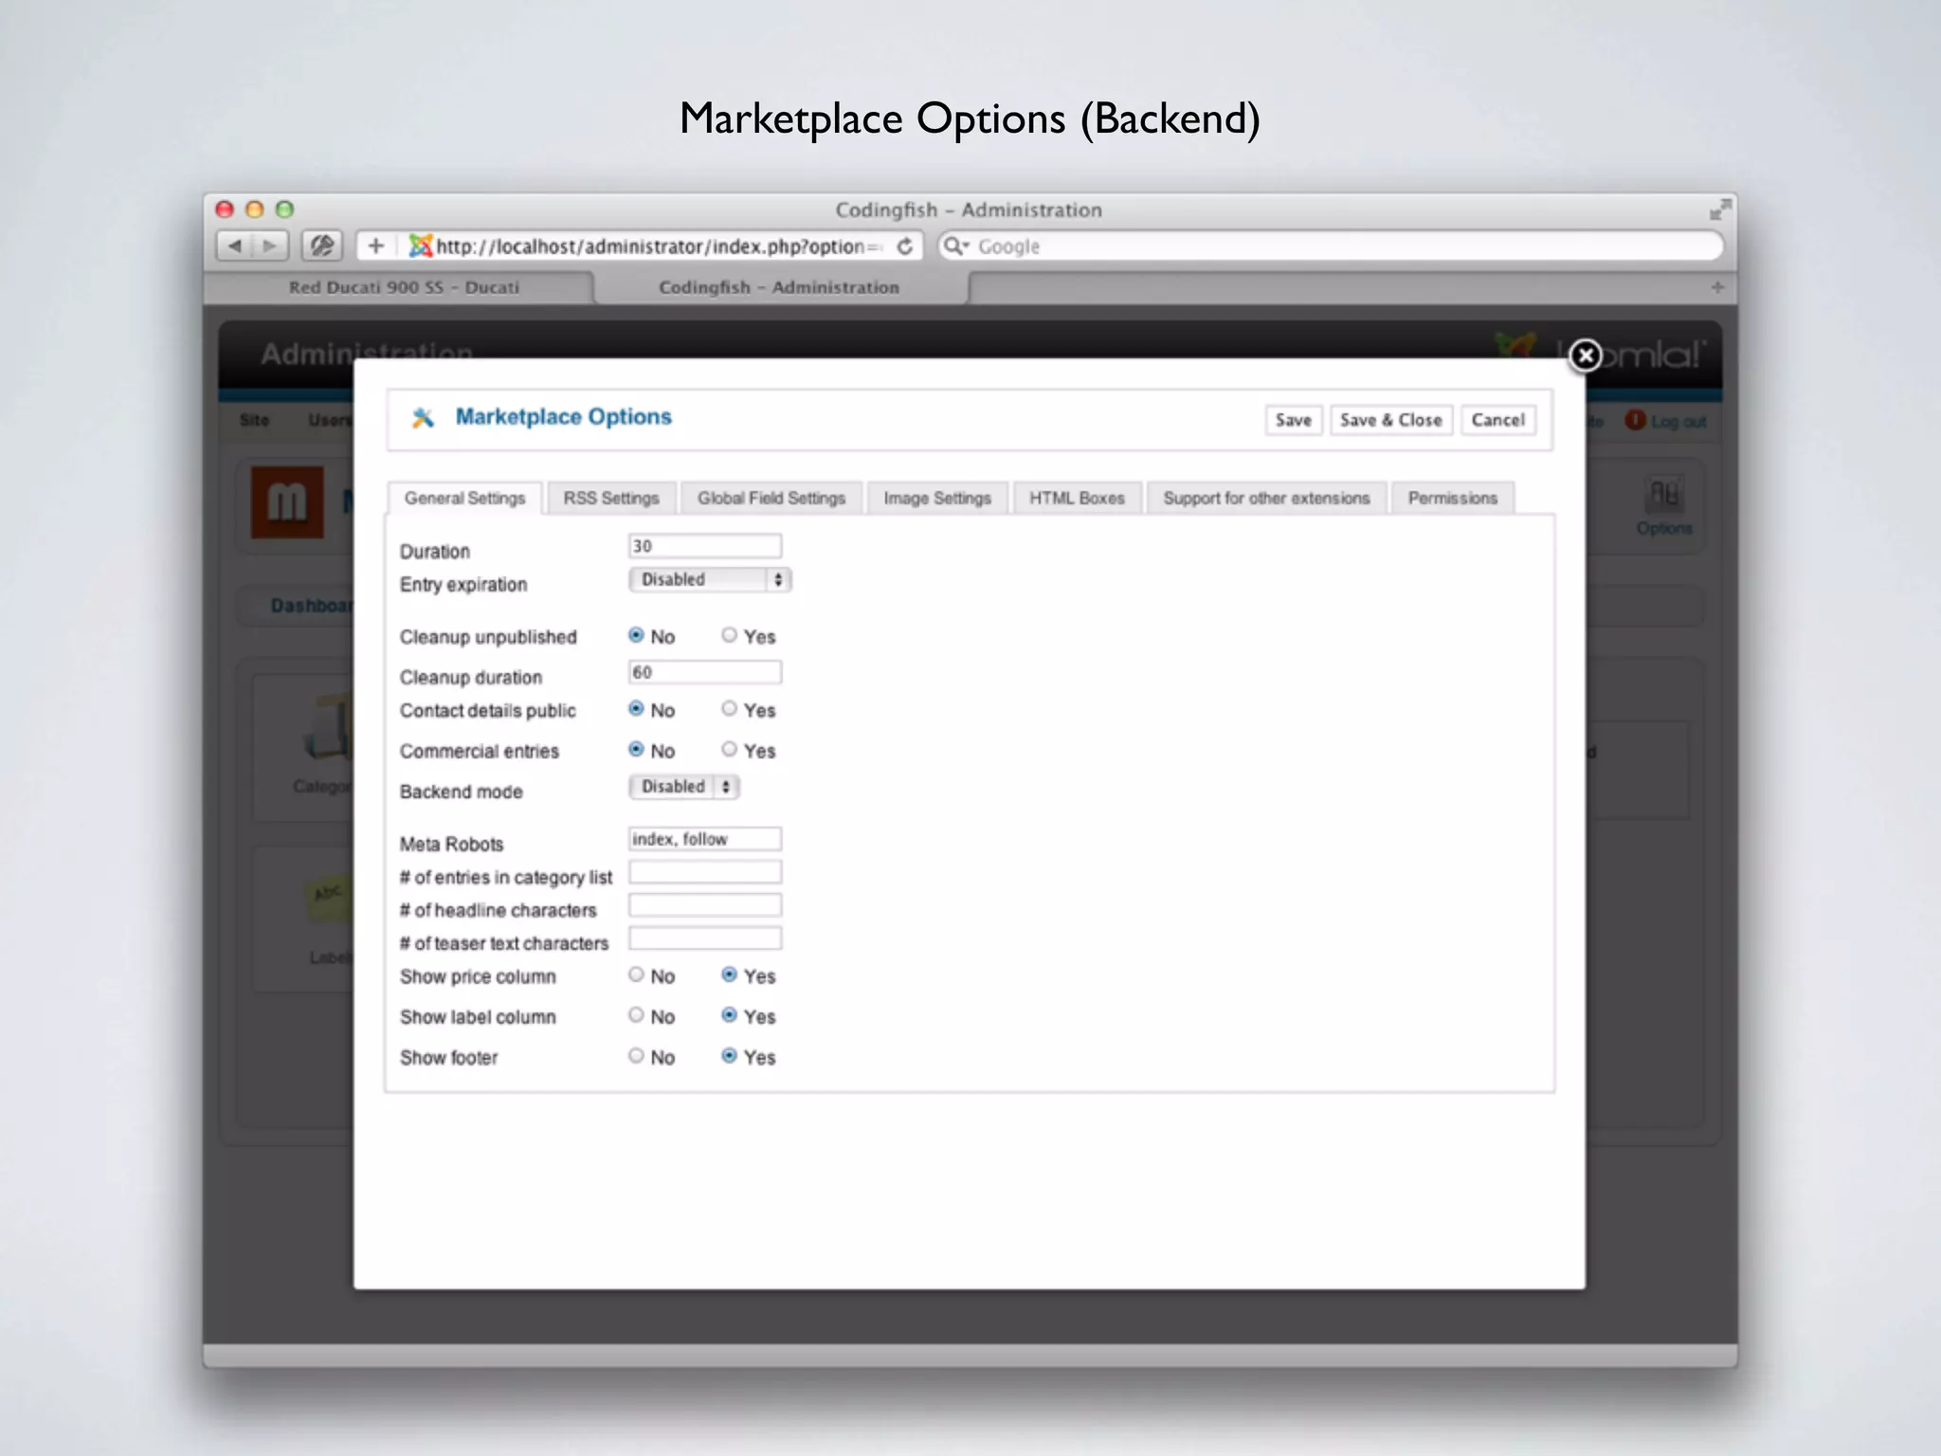Viewport: 1941px width, 1456px height.
Task: Switch to General Settings tab
Action: point(464,499)
